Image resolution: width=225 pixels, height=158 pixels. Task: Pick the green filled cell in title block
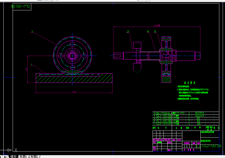click(x=159, y=142)
